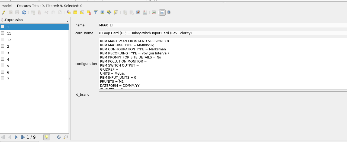Image resolution: width=347 pixels, height=142 pixels.
Task: Click the delete field icon
Action: pyautogui.click(x=131, y=12)
